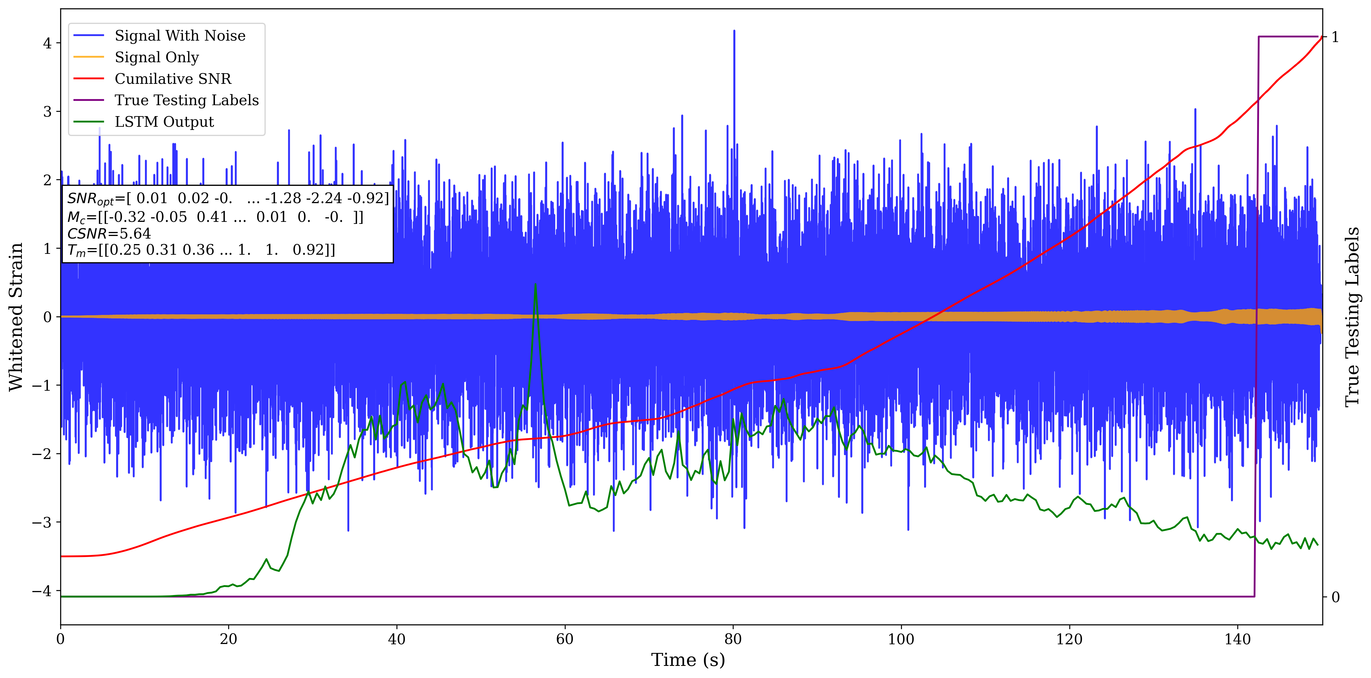
Task: Click the T_m values line in annotation box
Action: (201, 250)
